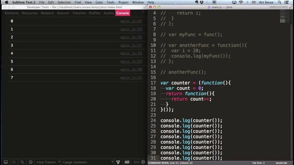Click the Sublime Text minimap
The width and height of the screenshot is (294, 165).
click(284, 16)
